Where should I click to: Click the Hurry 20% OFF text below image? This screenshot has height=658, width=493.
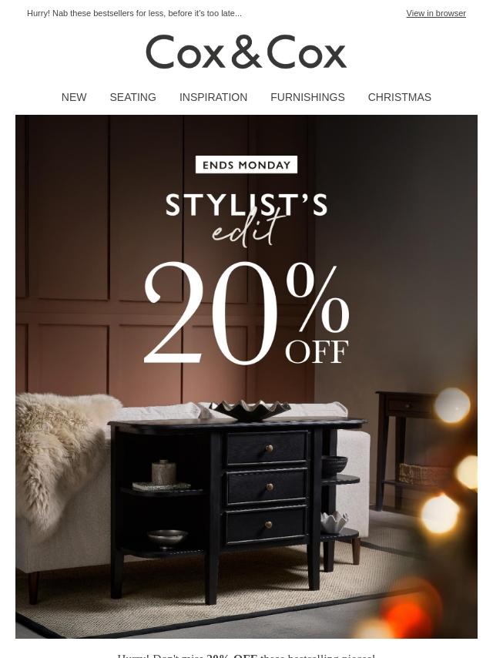coord(246,656)
